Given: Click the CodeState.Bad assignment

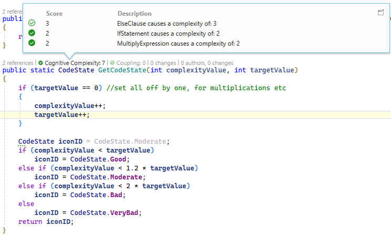Looking at the screenshot, I should 80,195.
